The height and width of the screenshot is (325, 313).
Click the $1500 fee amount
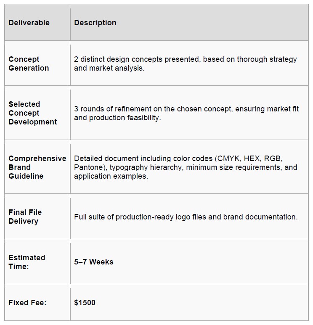[x=85, y=303]
